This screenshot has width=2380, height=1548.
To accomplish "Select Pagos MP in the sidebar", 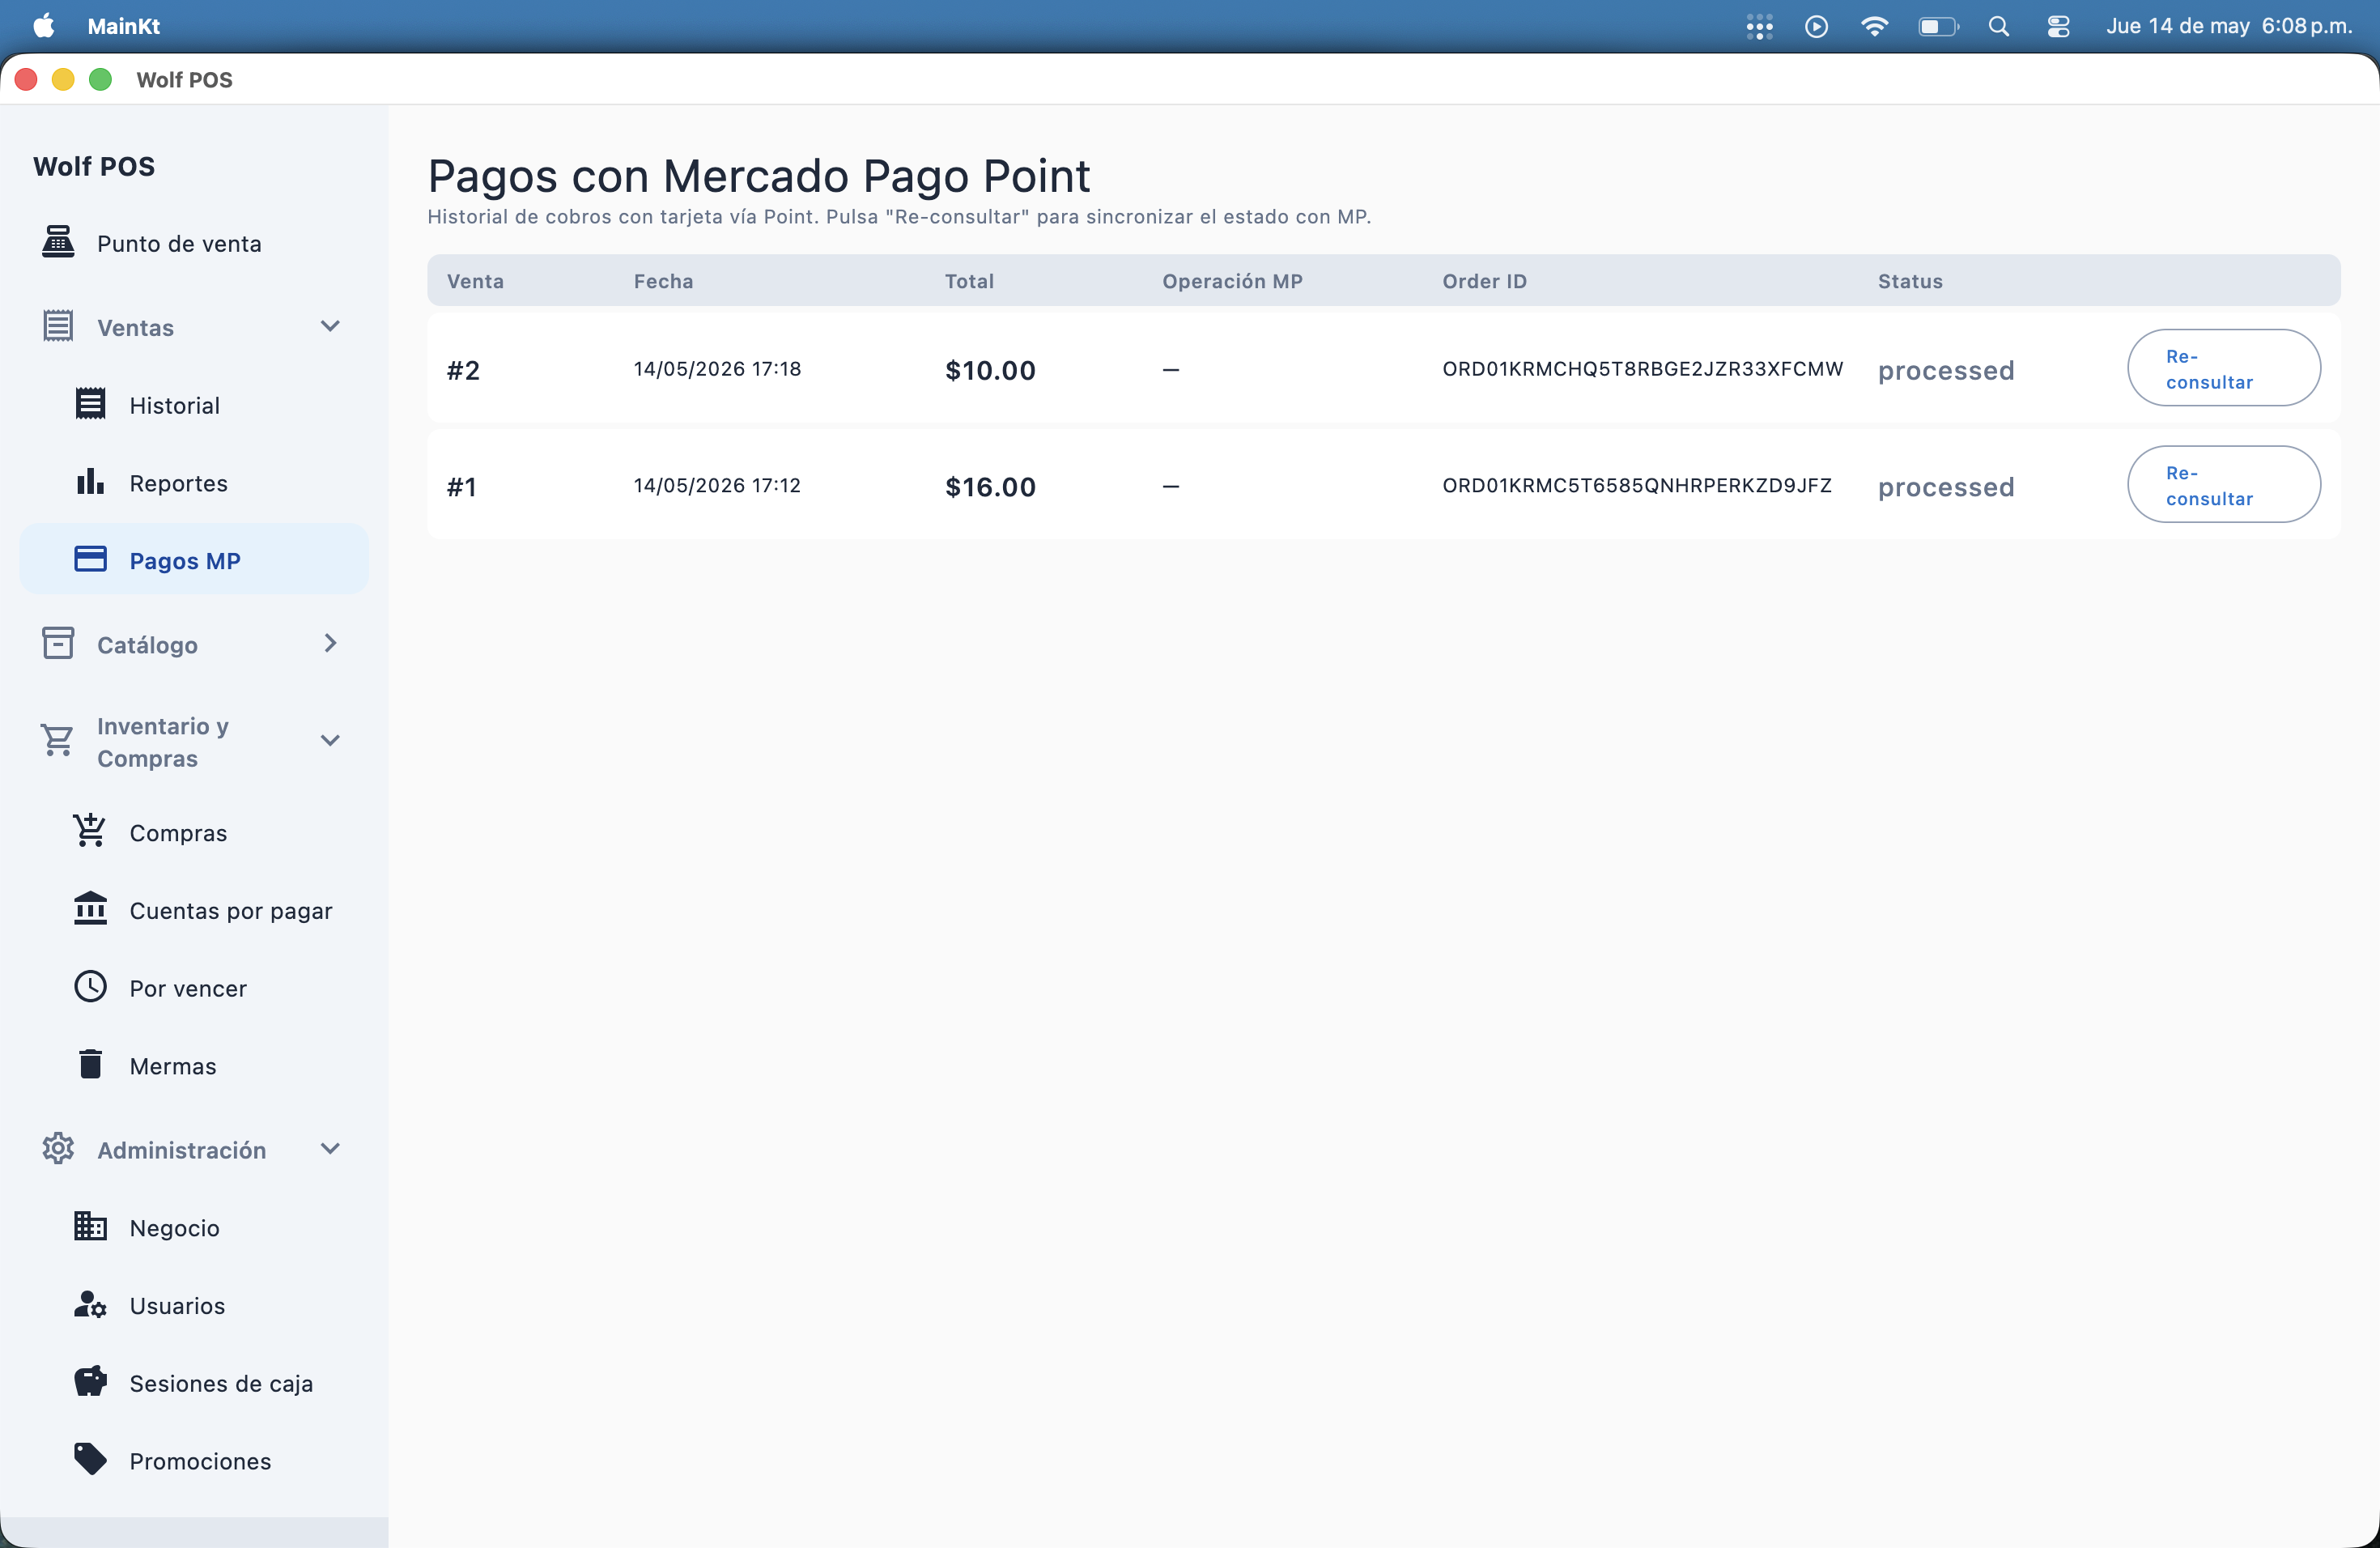I will click(x=194, y=560).
